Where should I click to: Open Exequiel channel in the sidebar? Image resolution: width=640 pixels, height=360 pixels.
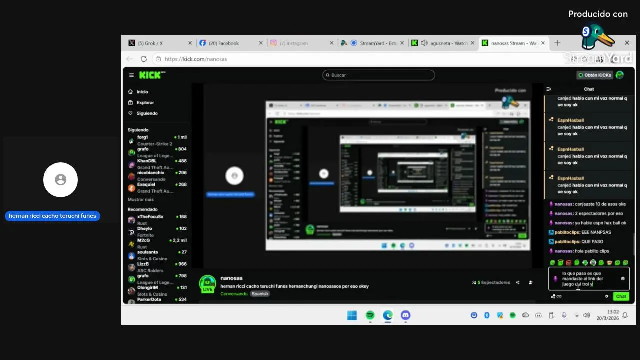[x=157, y=187]
